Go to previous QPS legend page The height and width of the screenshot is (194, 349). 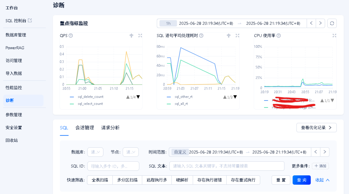click(128, 97)
